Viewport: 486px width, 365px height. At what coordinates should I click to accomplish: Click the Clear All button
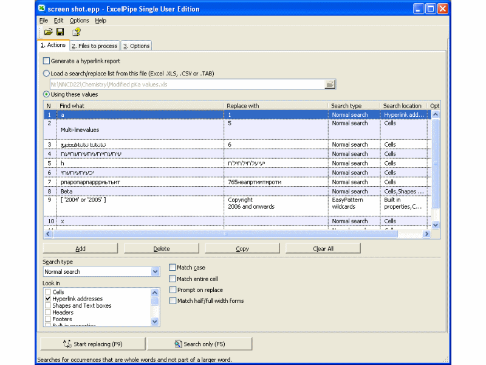tap(323, 249)
